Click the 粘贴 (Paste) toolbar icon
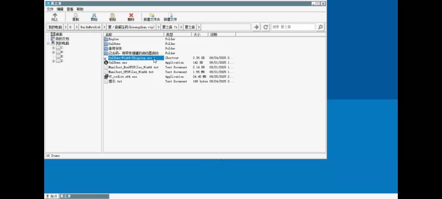 (x=113, y=15)
